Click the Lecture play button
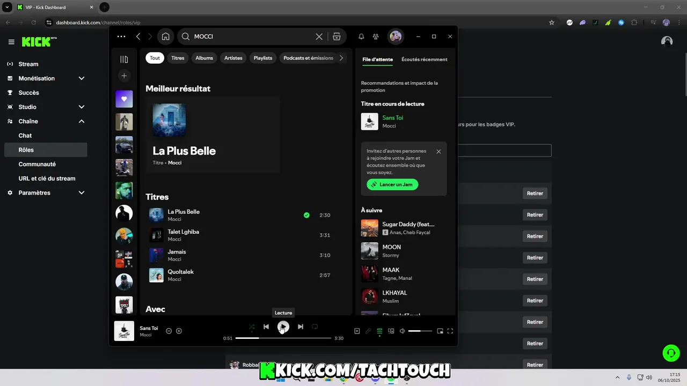 pyautogui.click(x=283, y=326)
